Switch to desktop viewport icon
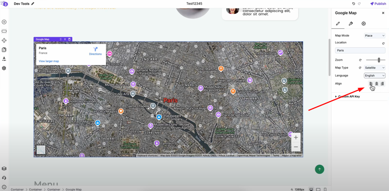 click(311, 189)
